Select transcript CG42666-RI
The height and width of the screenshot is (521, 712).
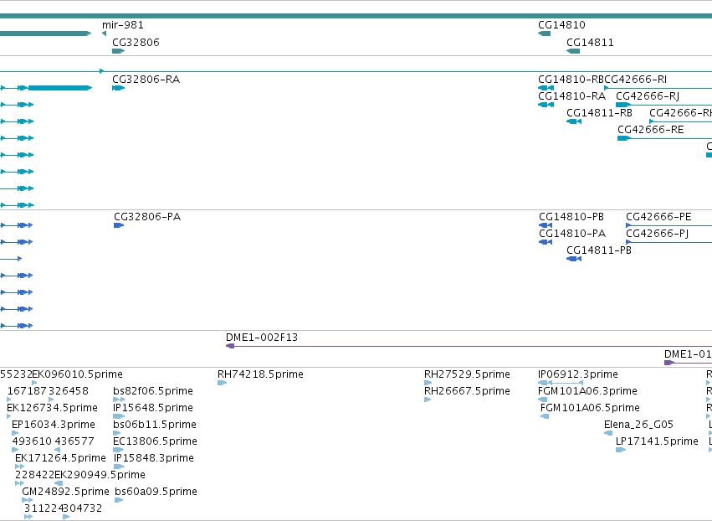pyautogui.click(x=636, y=79)
